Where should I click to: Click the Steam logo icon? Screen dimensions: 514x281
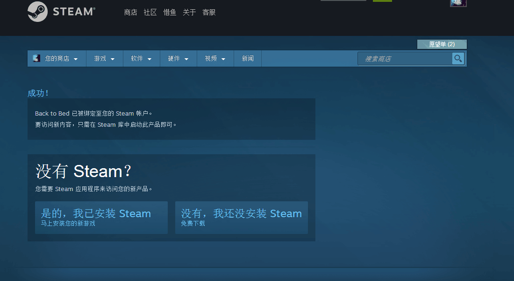click(x=38, y=12)
